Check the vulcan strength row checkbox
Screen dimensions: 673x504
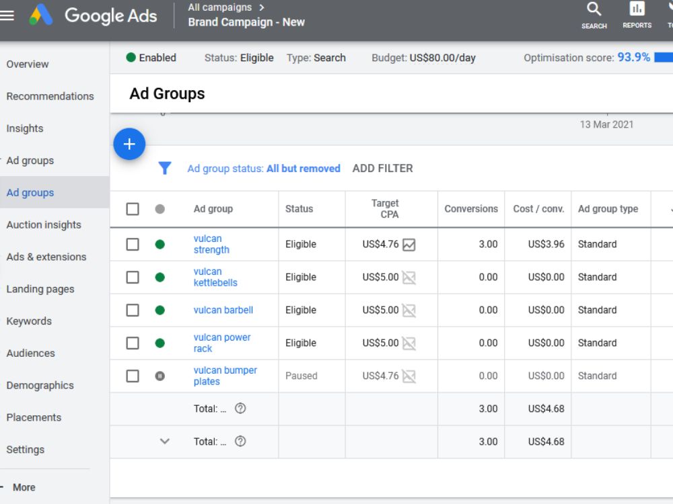tap(133, 245)
